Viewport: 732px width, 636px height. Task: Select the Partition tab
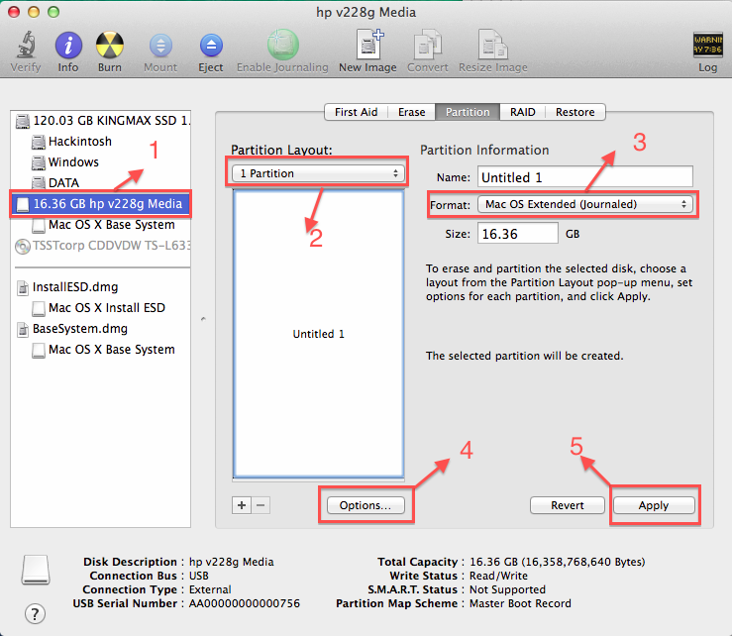pos(468,112)
